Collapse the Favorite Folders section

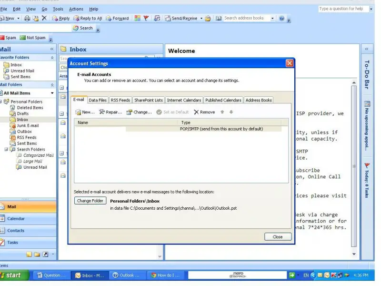point(52,58)
